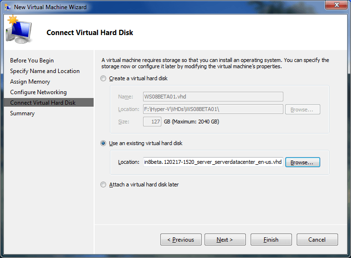The height and width of the screenshot is (258, 351).
Task: Click the wizard icon in the title bar
Action: click(8, 7)
